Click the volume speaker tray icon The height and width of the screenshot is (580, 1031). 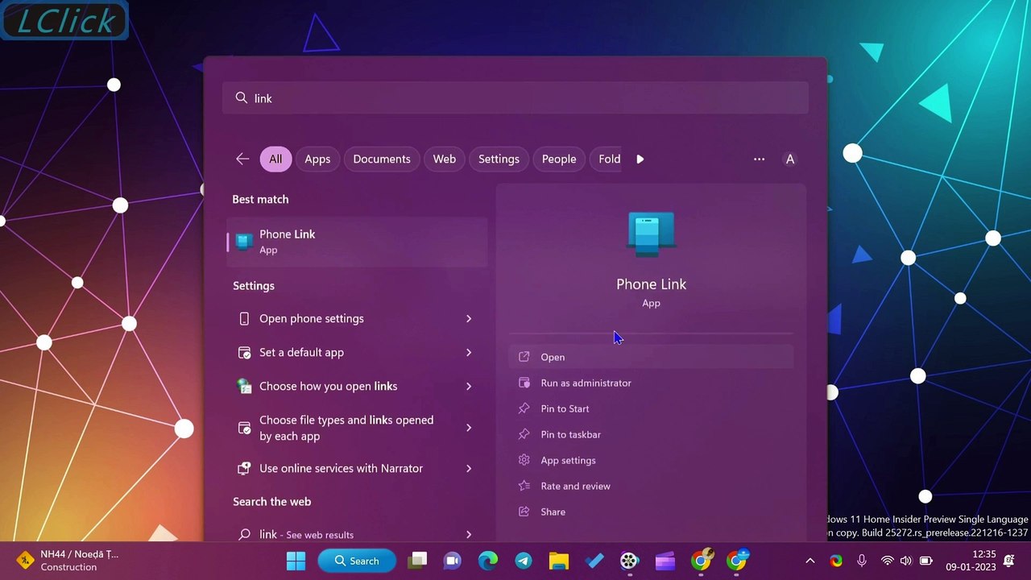(906, 561)
